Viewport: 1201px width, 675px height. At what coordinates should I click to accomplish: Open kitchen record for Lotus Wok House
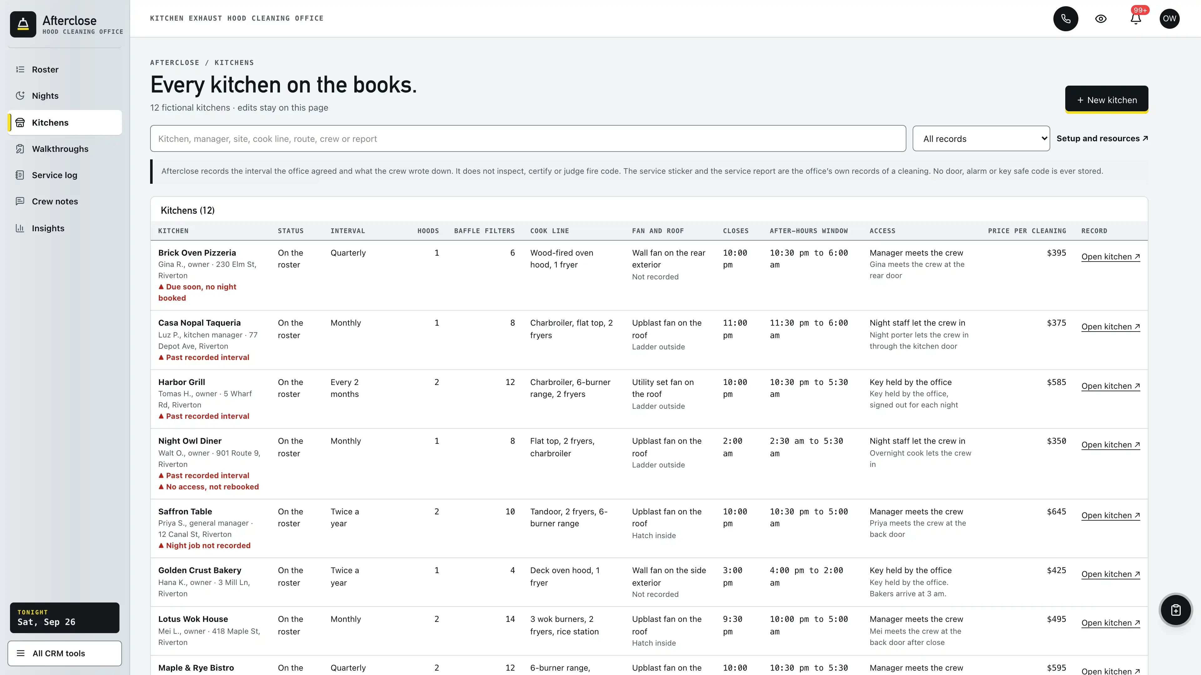point(1111,623)
